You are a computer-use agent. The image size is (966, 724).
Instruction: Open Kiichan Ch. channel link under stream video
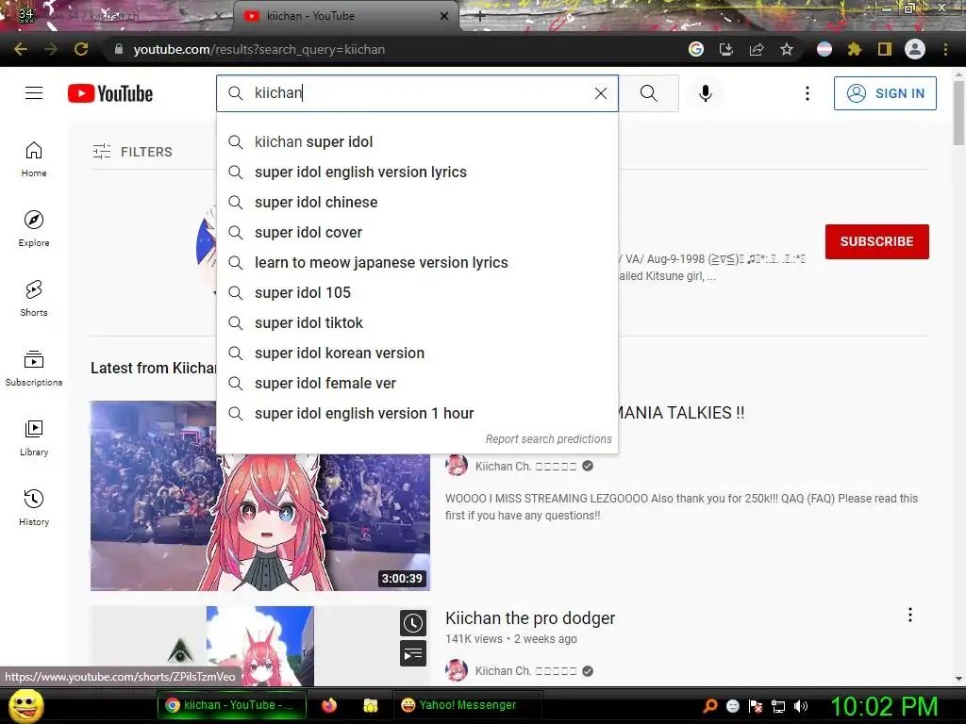[525, 466]
